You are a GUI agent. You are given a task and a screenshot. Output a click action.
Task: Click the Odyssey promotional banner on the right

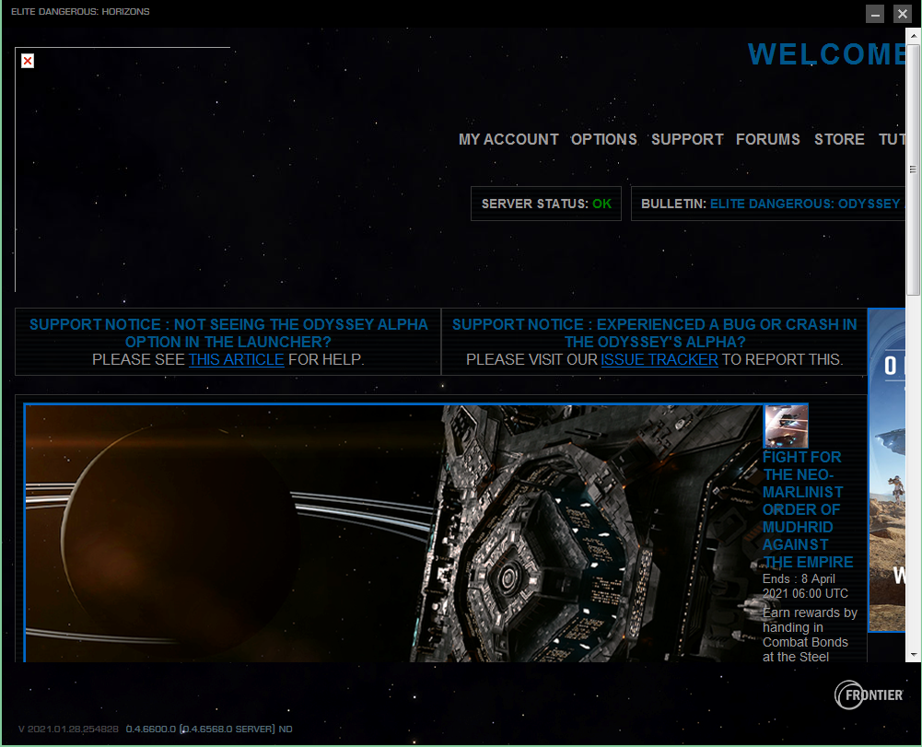887,470
